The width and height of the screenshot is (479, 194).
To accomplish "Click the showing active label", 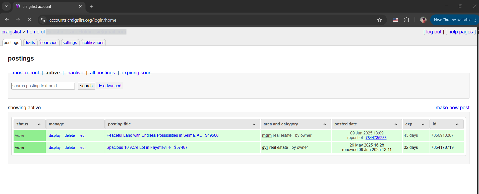I will point(24,108).
